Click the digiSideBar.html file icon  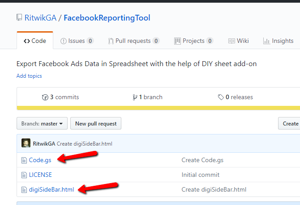pos(24,190)
